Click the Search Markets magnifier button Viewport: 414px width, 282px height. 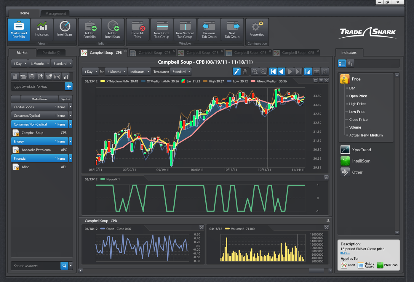pos(64,266)
